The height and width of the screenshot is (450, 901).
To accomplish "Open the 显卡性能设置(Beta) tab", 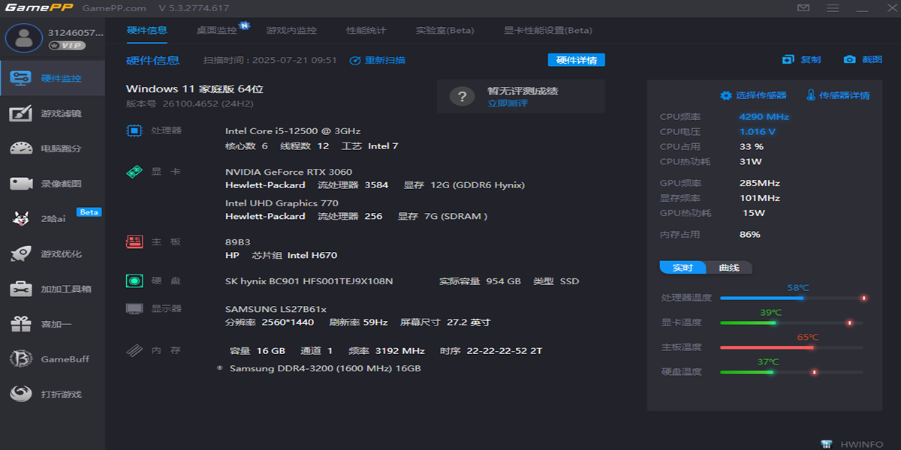I will tap(548, 31).
